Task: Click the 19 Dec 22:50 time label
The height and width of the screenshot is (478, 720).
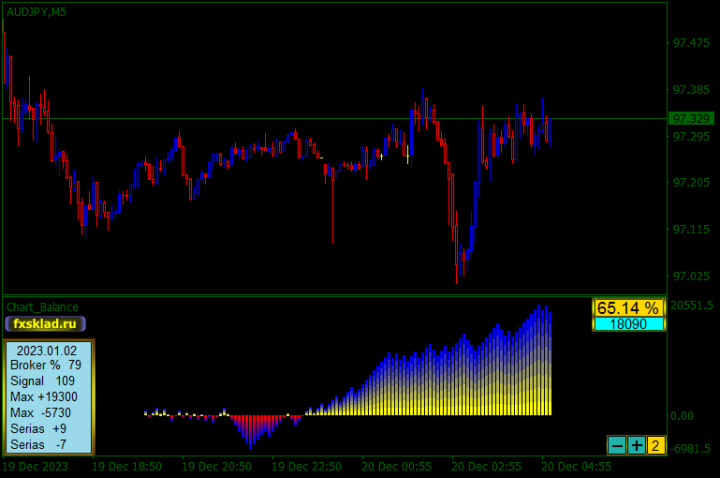Action: click(306, 467)
